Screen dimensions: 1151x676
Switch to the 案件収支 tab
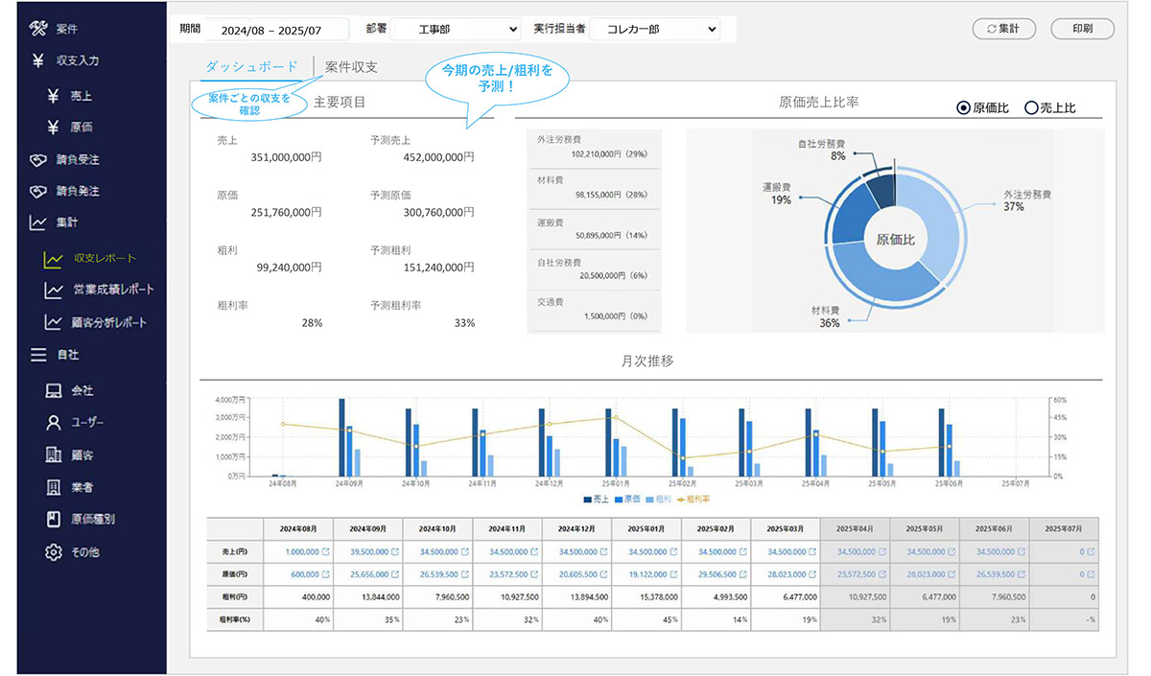point(351,67)
